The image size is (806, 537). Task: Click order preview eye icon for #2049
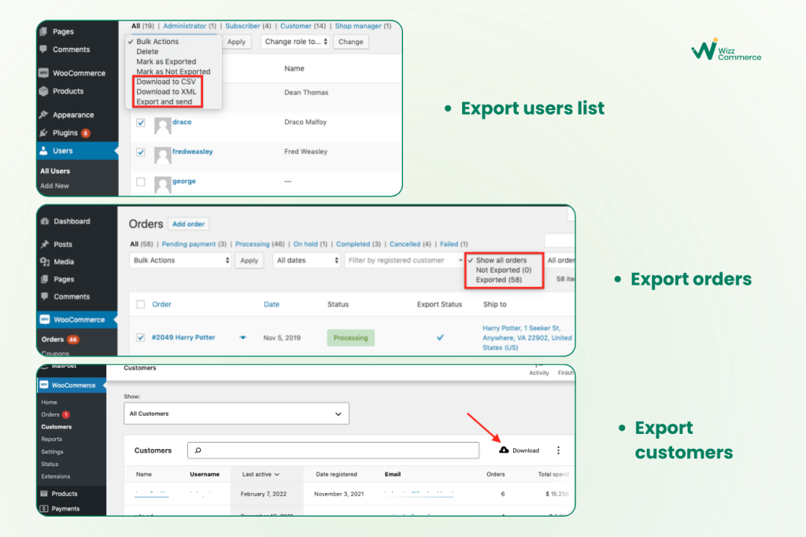242,337
